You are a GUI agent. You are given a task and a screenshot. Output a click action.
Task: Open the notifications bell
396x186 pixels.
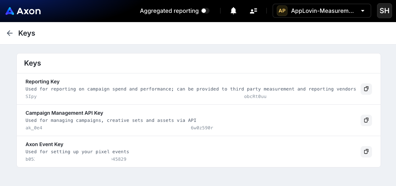point(233,11)
